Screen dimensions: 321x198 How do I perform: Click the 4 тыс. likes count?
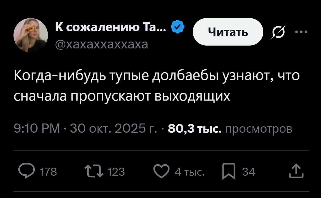(x=189, y=172)
